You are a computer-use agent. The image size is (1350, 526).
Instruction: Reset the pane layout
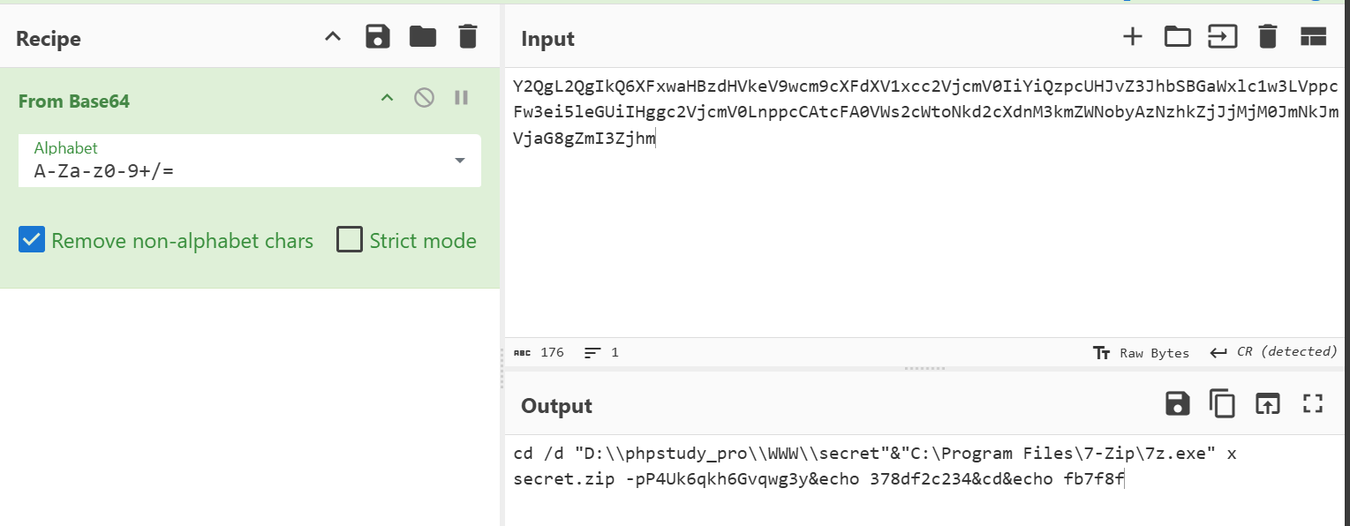pyautogui.click(x=1314, y=37)
